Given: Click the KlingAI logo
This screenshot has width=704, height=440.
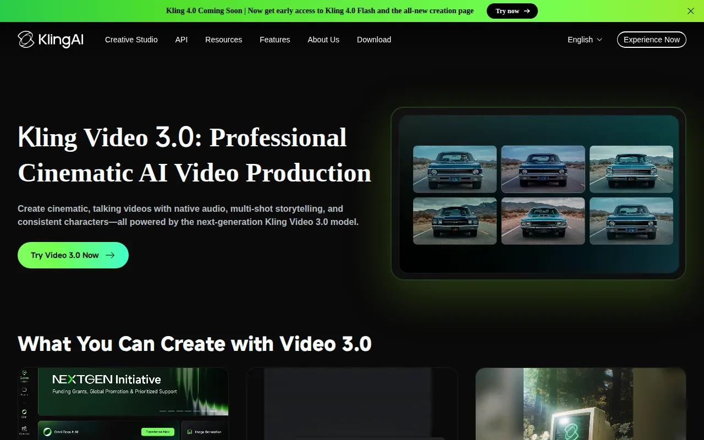Looking at the screenshot, I should tap(51, 40).
